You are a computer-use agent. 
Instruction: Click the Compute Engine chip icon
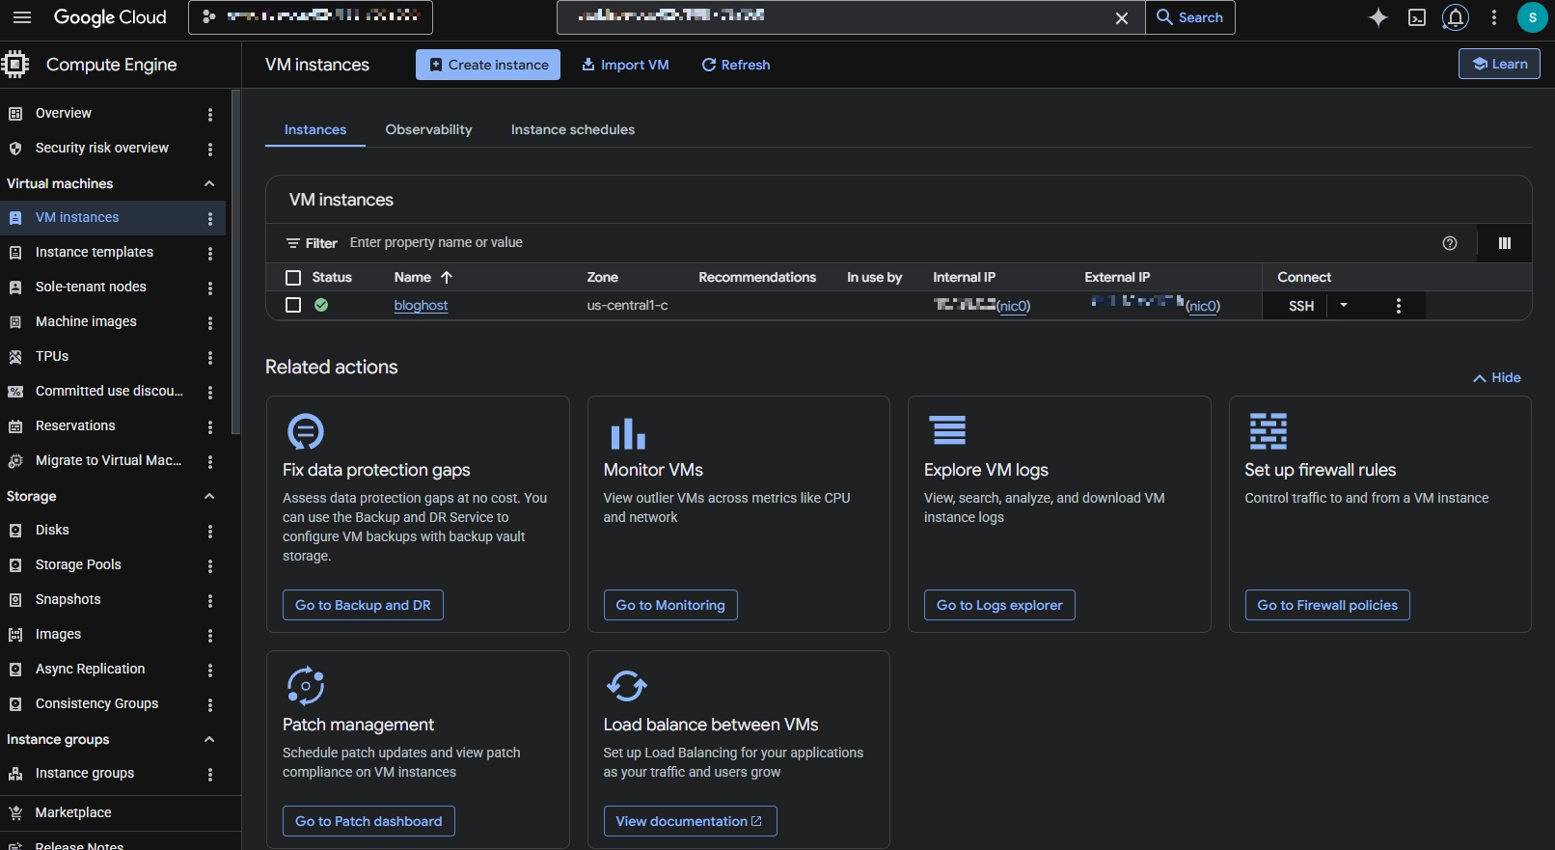click(x=15, y=65)
